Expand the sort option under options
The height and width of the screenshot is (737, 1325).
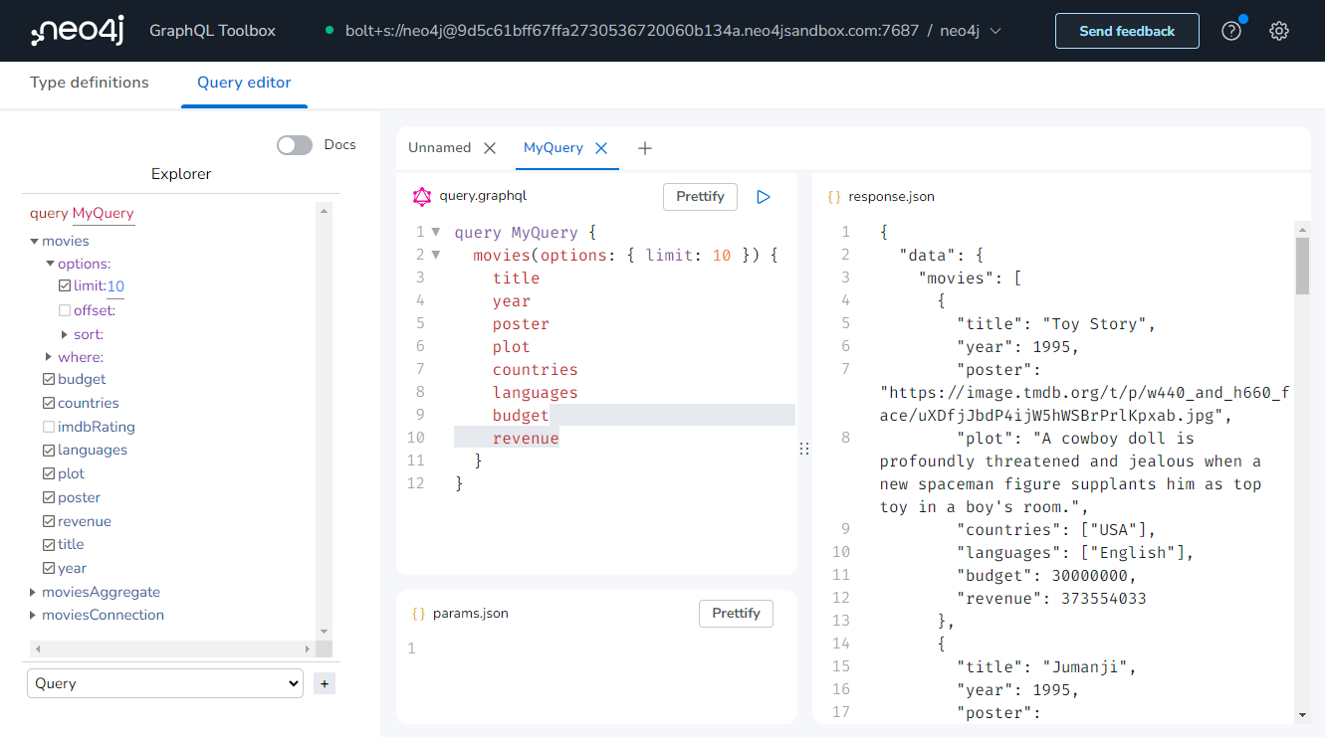coord(63,333)
